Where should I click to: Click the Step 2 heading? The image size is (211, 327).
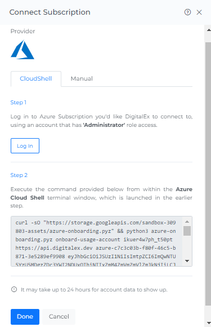point(19,175)
